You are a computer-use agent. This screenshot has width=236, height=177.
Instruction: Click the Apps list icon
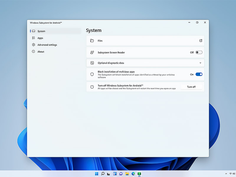tap(33, 38)
